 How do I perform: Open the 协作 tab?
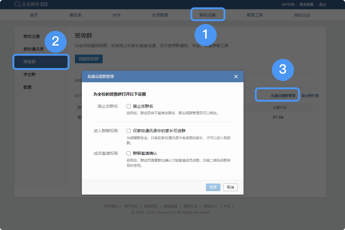(116, 15)
